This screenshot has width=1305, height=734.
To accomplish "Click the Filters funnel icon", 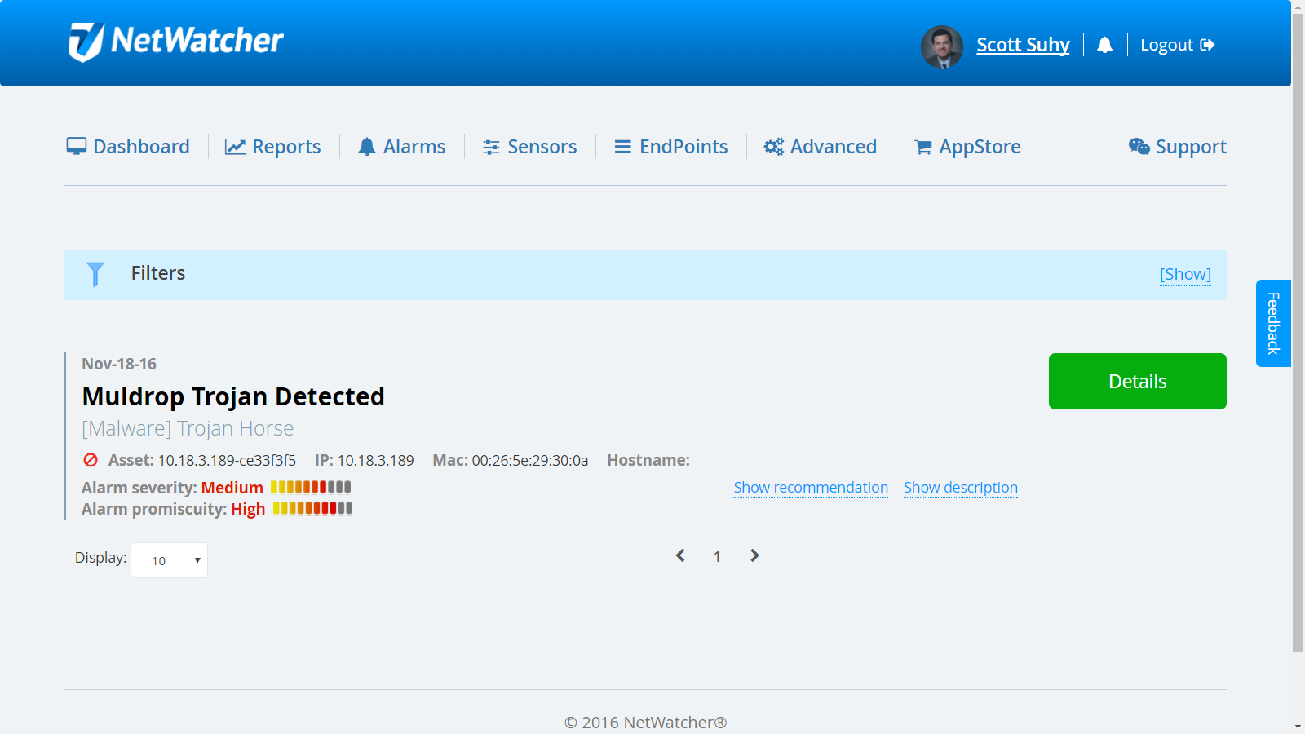I will [95, 274].
